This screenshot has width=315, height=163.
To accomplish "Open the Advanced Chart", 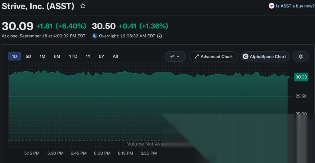I will click(213, 57).
